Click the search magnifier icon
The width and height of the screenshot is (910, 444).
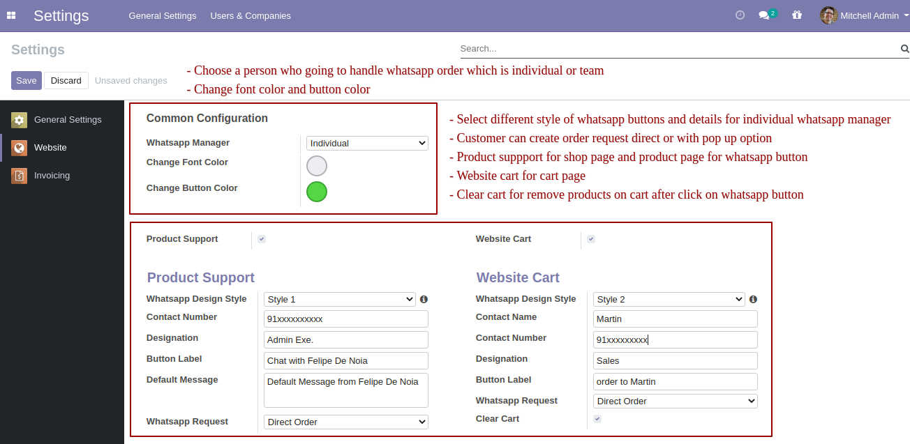[904, 49]
